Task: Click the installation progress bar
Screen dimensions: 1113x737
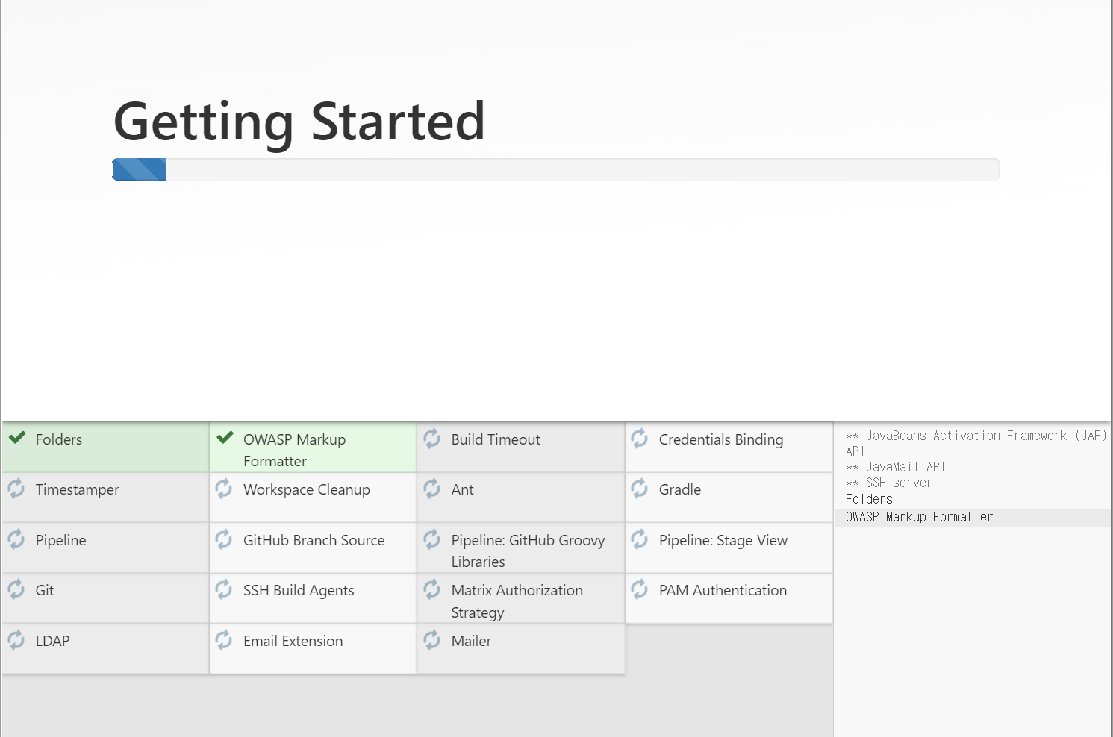Action: 555,169
